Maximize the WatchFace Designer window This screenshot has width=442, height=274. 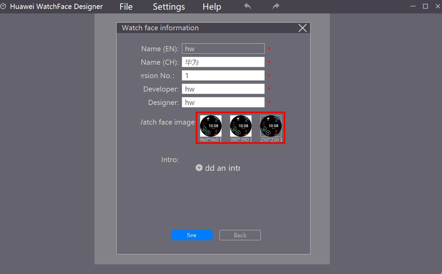[425, 6]
